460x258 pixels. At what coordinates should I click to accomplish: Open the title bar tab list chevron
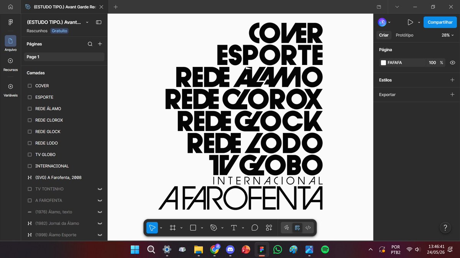point(397,7)
